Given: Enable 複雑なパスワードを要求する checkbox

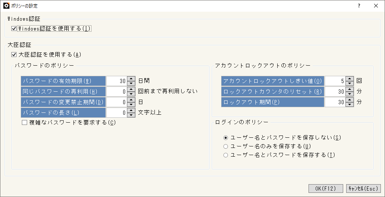Looking at the screenshot, I should click(24, 122).
